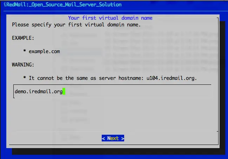Screen dimensions: 228x159
Task: Click the word 'Next' inside the button
Action: [113, 138]
